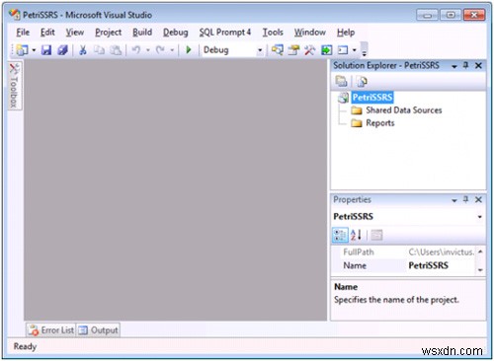The width and height of the screenshot is (494, 361).
Task: Click the Copy icon in toolbar
Action: coord(99,50)
